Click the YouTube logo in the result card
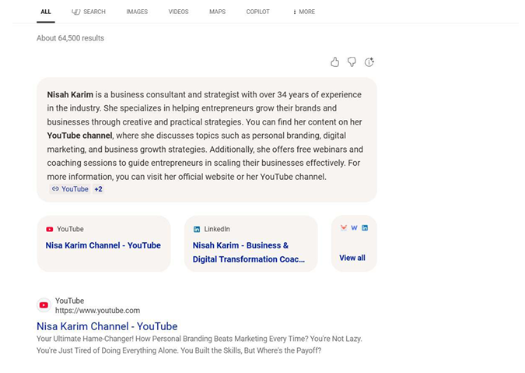This screenshot has height=373, width=525. (x=50, y=229)
